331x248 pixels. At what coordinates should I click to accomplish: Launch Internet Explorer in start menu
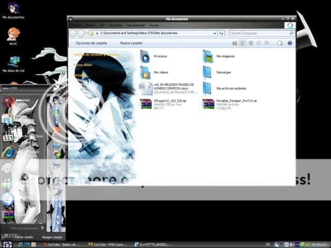coord(8,152)
